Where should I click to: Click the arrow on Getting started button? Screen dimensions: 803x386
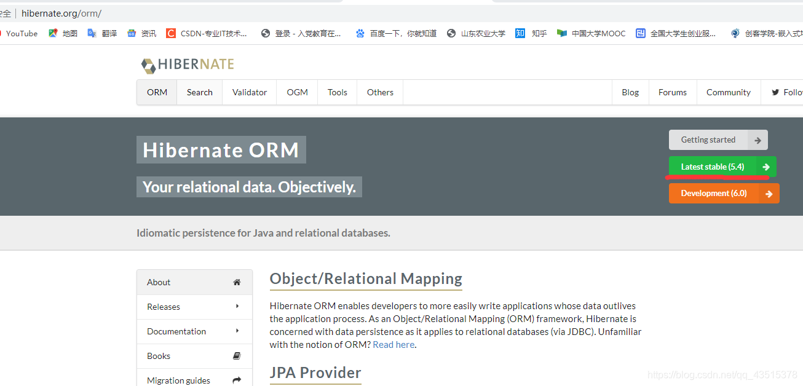point(758,140)
